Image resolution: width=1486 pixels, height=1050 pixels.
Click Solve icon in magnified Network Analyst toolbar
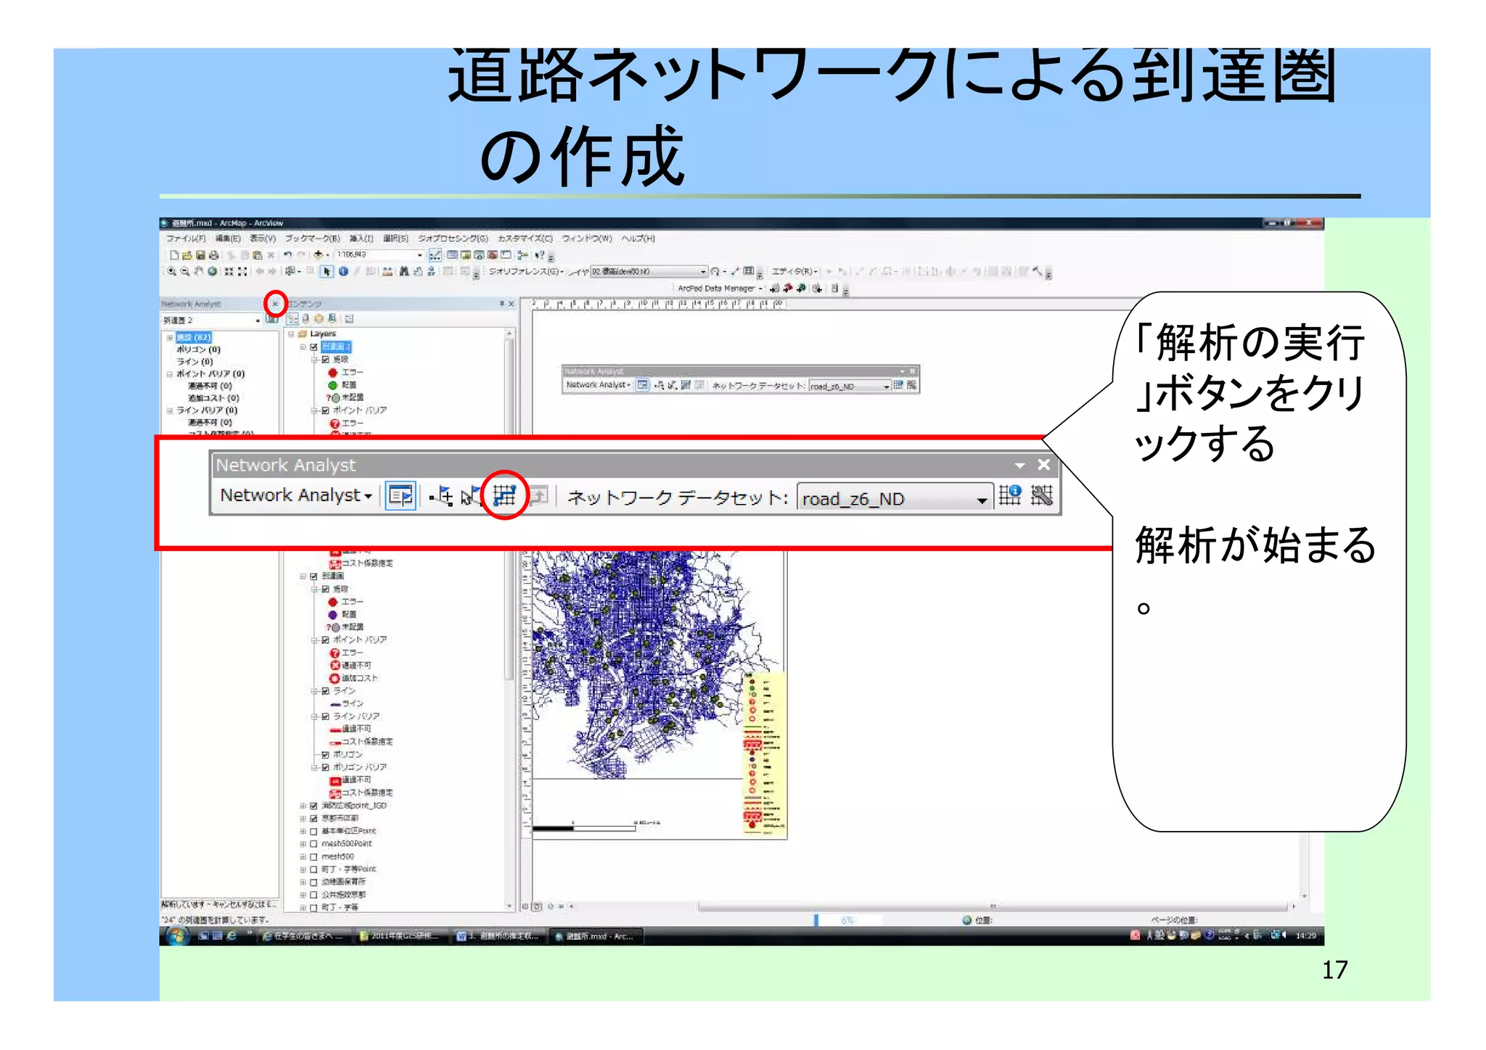pos(504,496)
